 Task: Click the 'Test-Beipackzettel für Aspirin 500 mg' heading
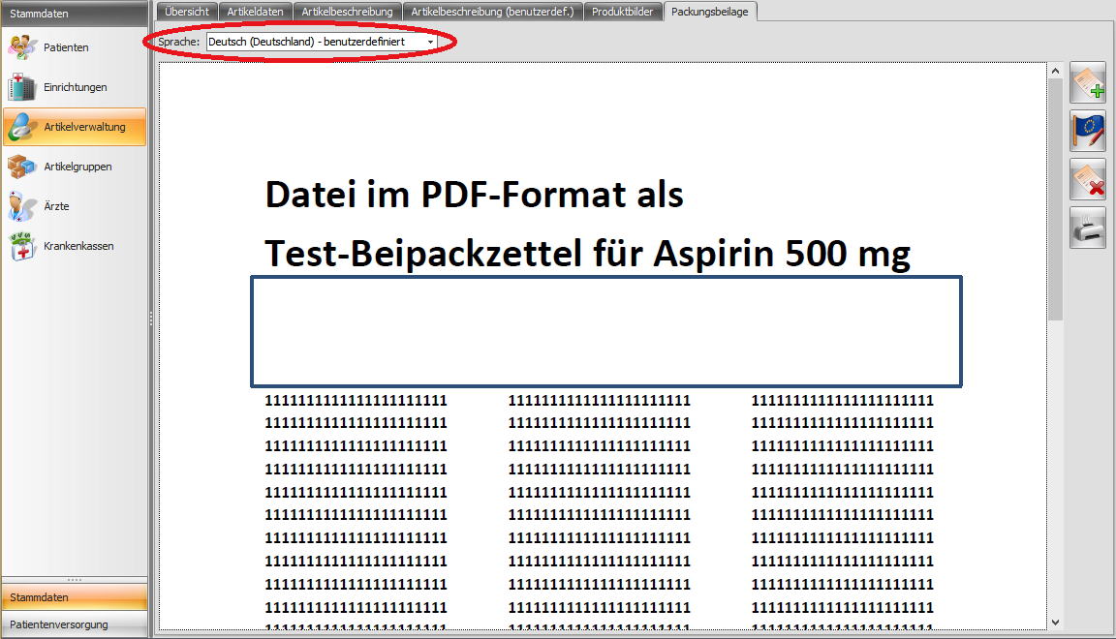point(587,254)
